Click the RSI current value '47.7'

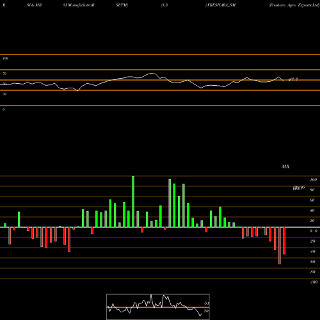[293, 80]
